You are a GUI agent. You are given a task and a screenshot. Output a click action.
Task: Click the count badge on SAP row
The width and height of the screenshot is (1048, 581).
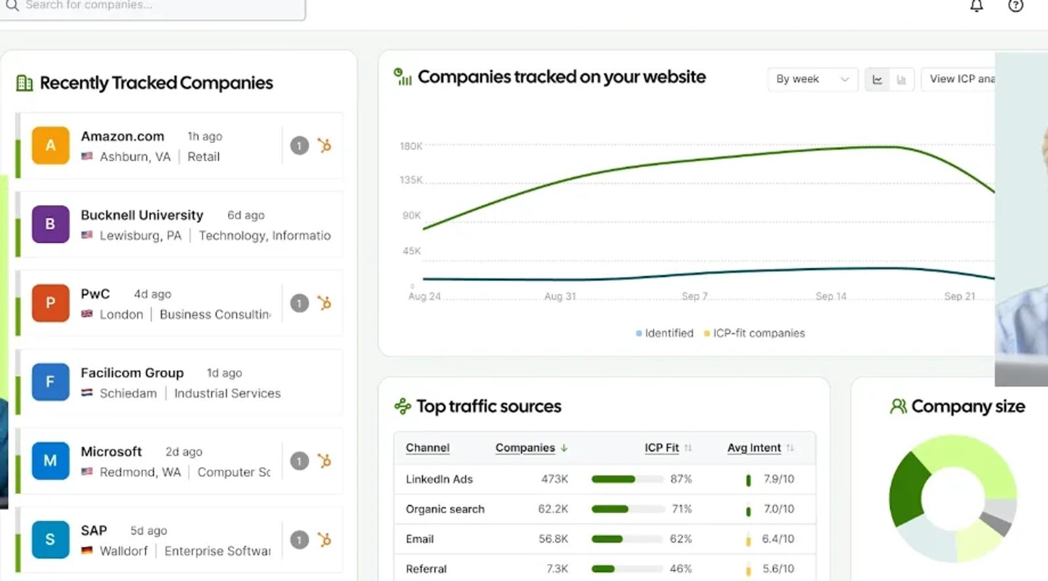point(299,540)
